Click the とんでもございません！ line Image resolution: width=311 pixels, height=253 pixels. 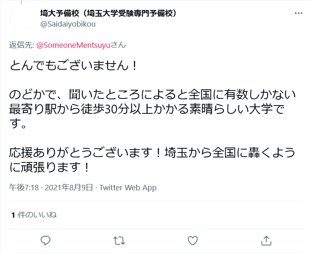73,65
